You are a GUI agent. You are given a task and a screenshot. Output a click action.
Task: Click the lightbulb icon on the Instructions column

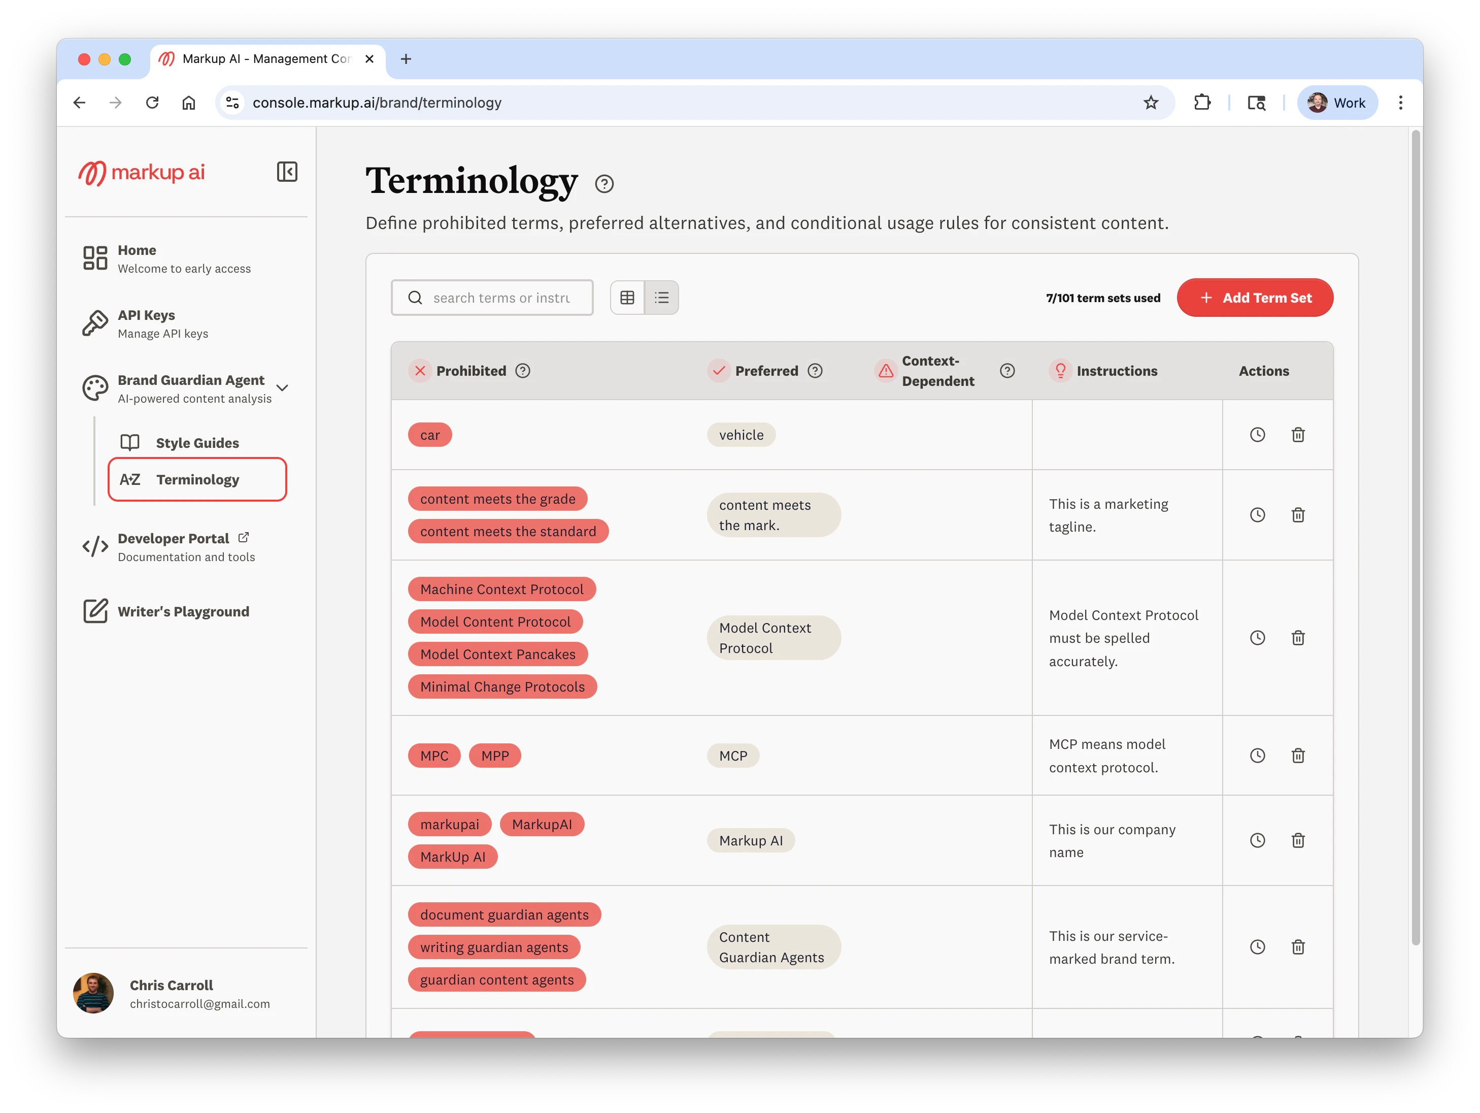point(1060,370)
